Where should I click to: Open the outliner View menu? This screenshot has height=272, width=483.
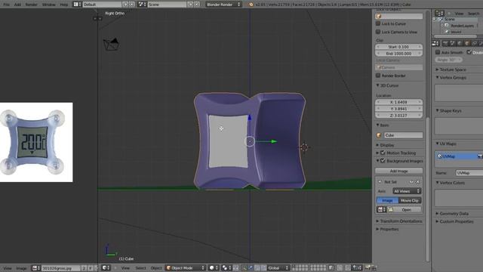coord(459,14)
